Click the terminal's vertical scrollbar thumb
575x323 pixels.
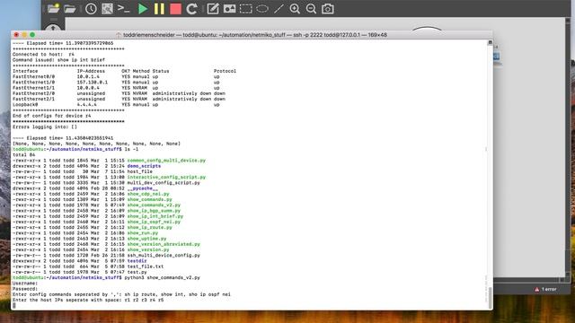490,297
